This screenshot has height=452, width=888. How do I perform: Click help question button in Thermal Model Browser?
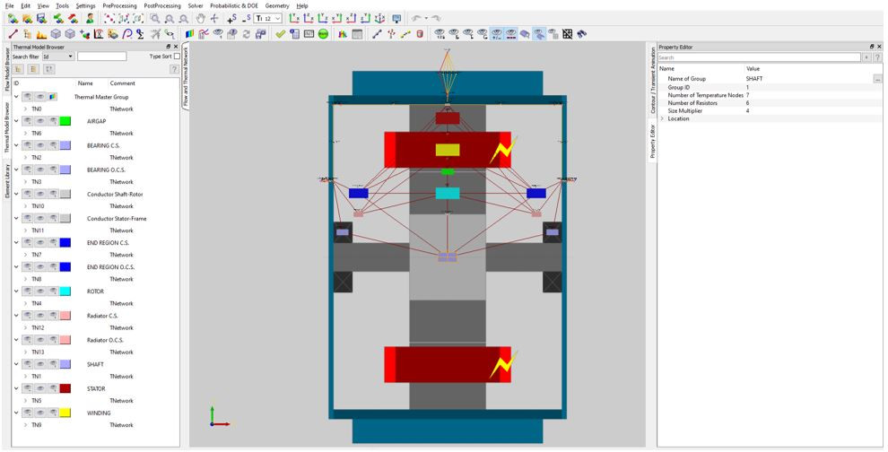(x=173, y=69)
